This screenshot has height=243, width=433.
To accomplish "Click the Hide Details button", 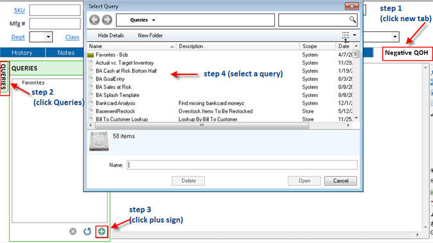I will (110, 35).
